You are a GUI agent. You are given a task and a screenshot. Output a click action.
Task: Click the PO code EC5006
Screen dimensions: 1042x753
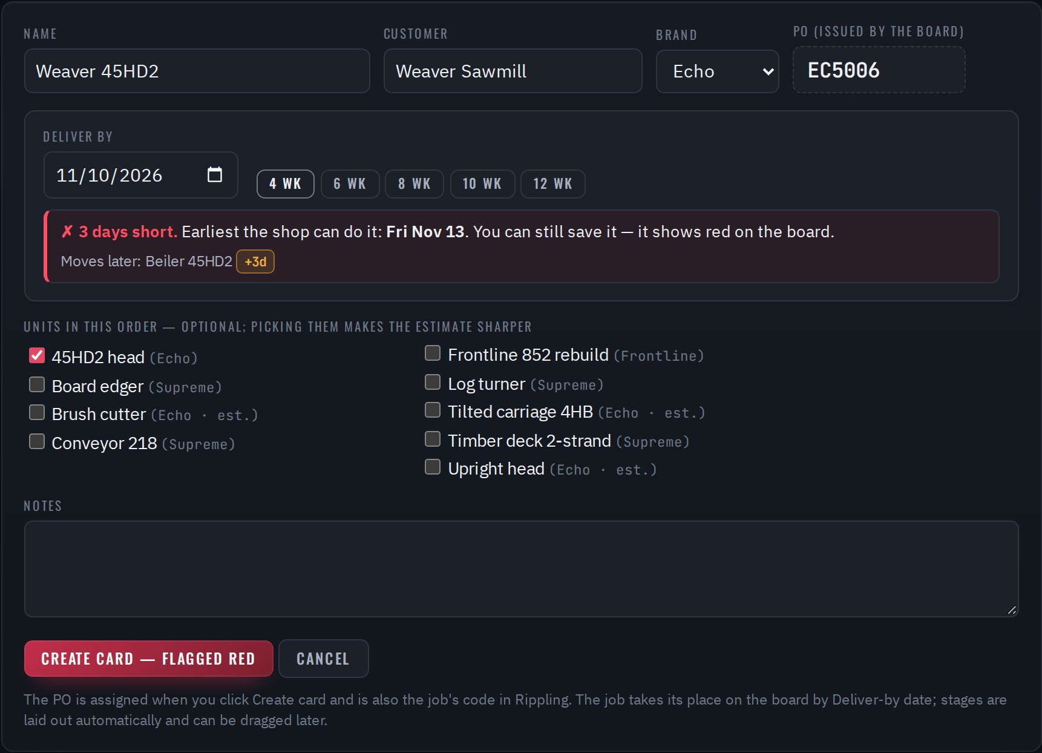click(x=879, y=70)
